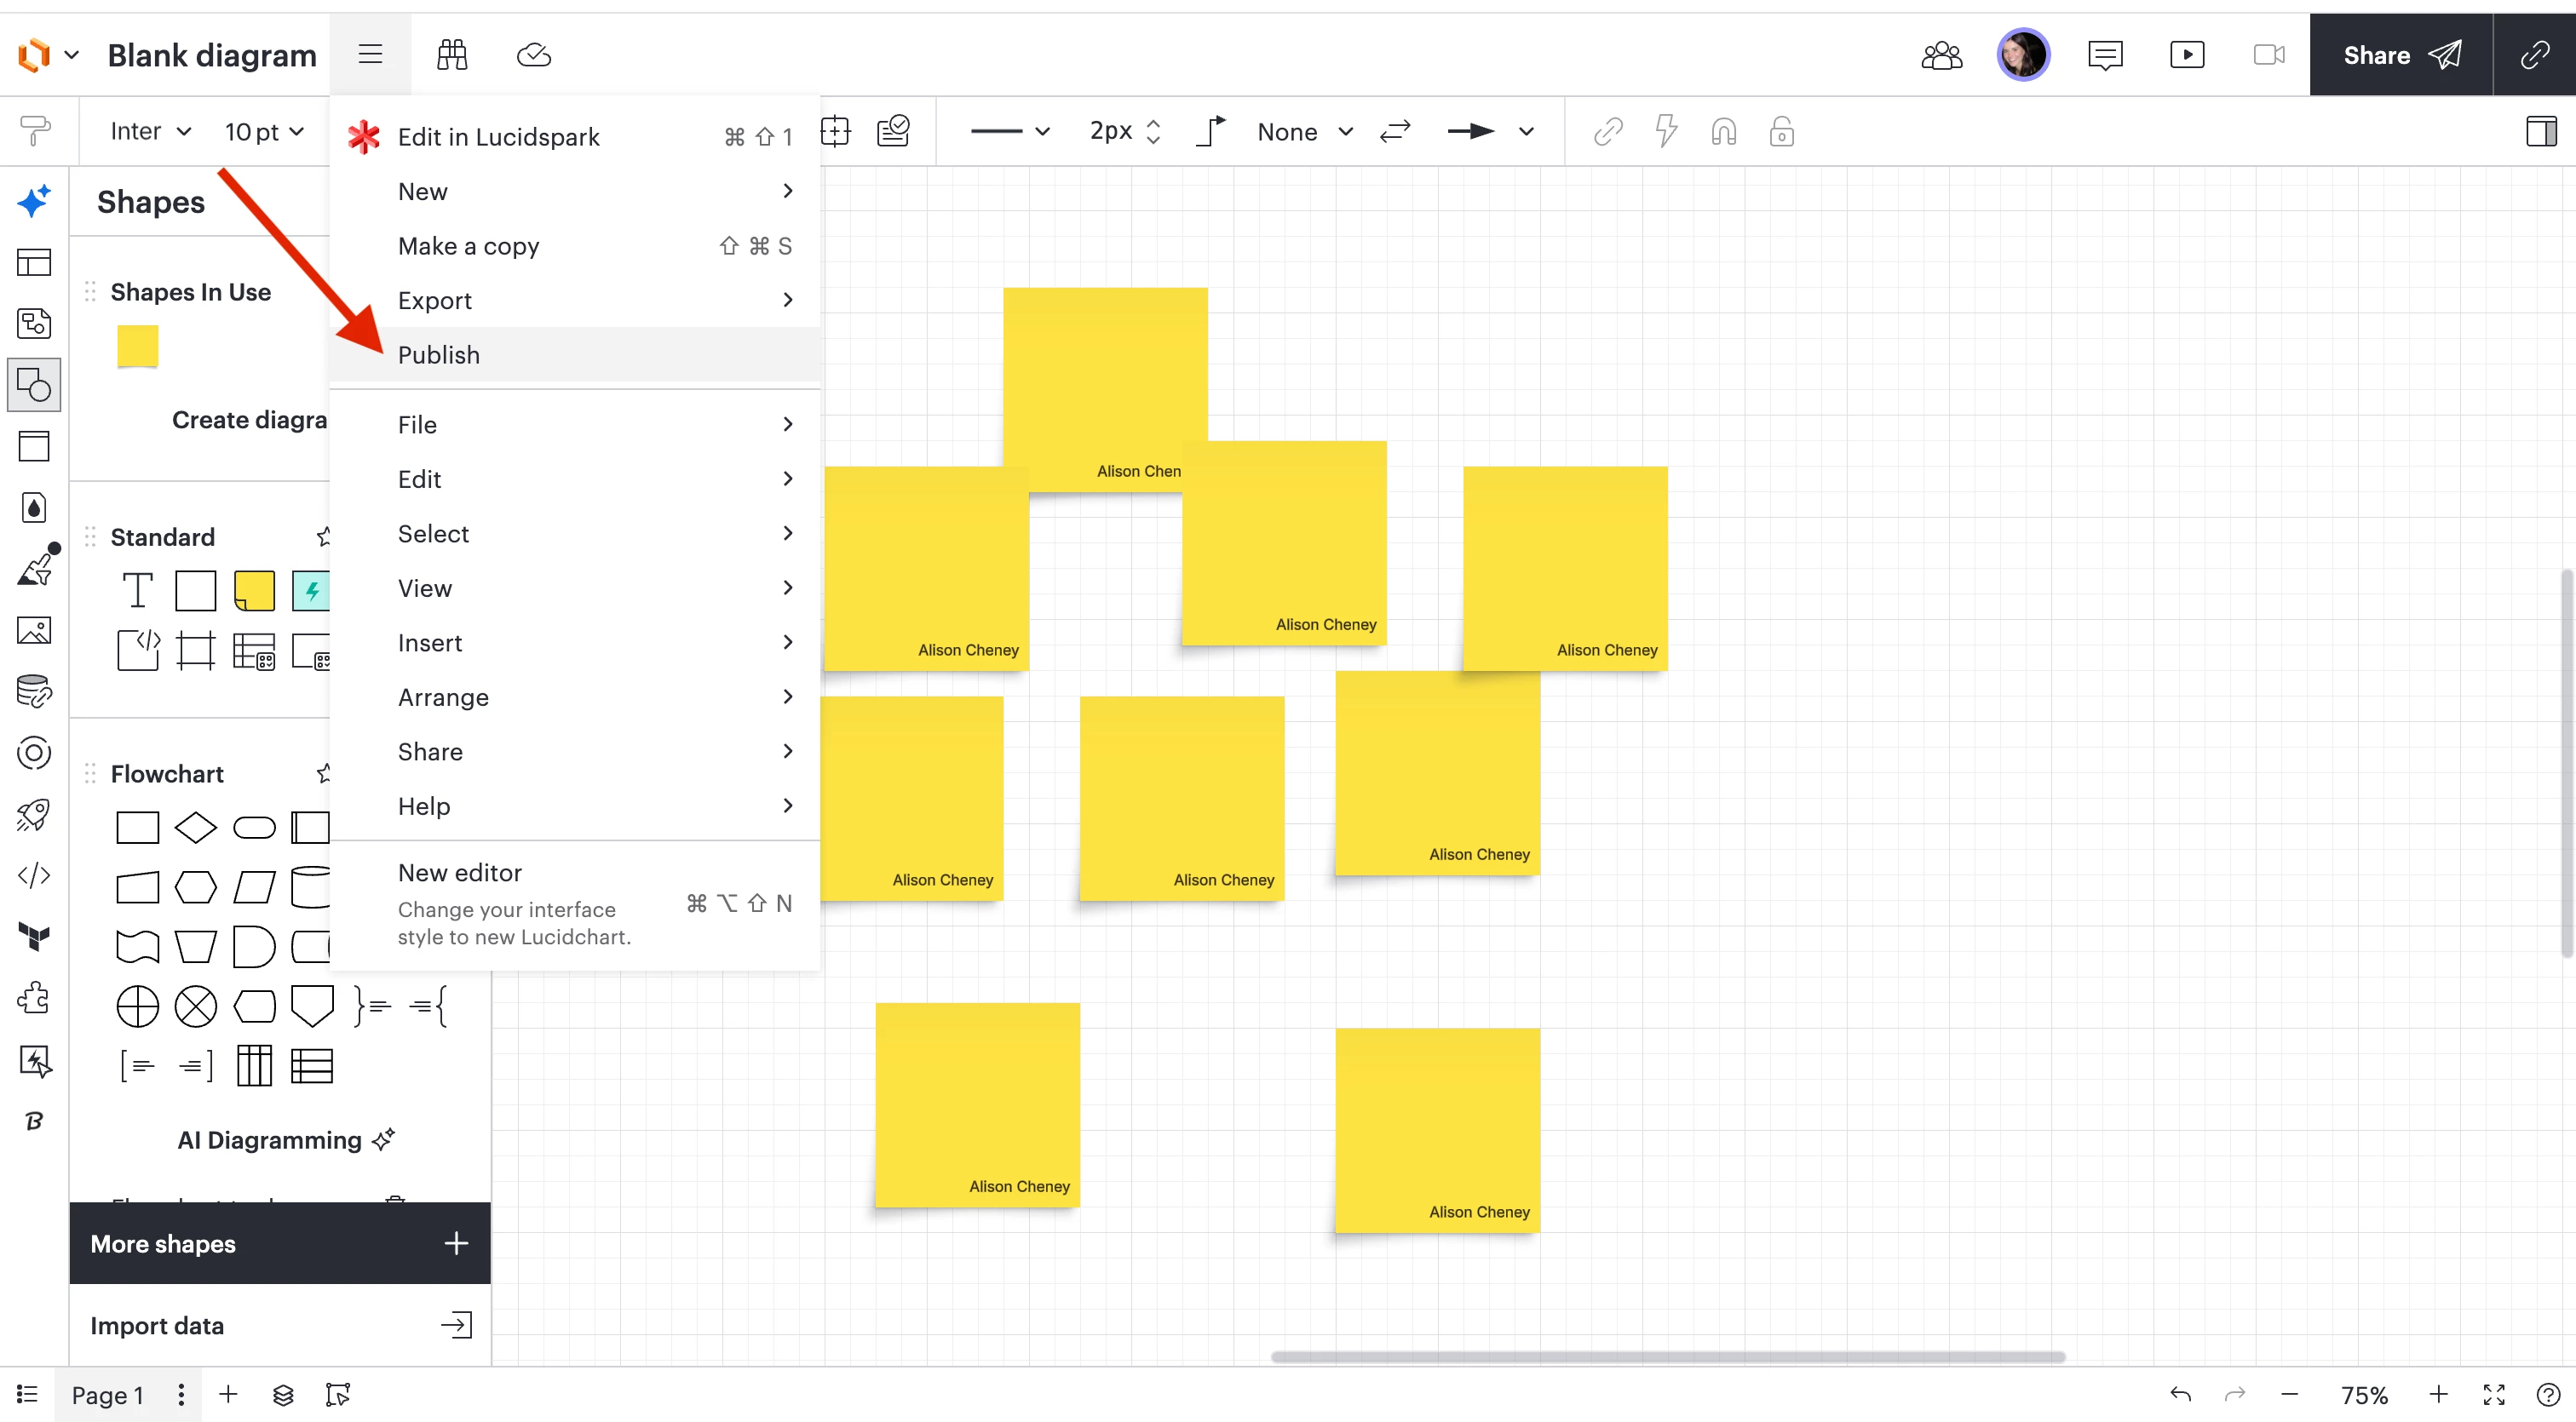Open the font family Inter dropdown
The height and width of the screenshot is (1422, 2576).
coord(150,131)
